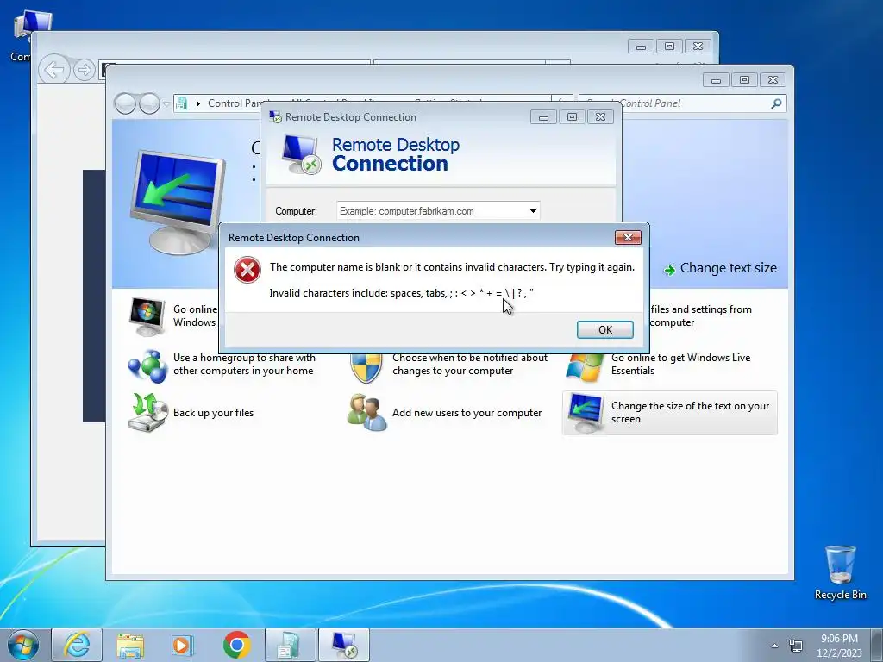
Task: Click back arrow in the rear window
Action: [53, 70]
